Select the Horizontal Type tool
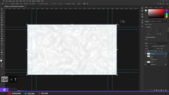 coord(2,45)
